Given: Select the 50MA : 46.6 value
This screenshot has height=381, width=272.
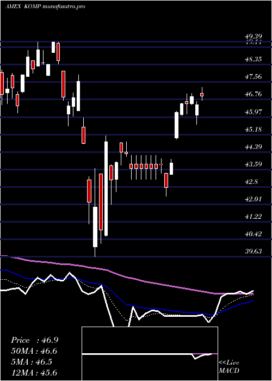Looking at the screenshot, I should (34, 351).
